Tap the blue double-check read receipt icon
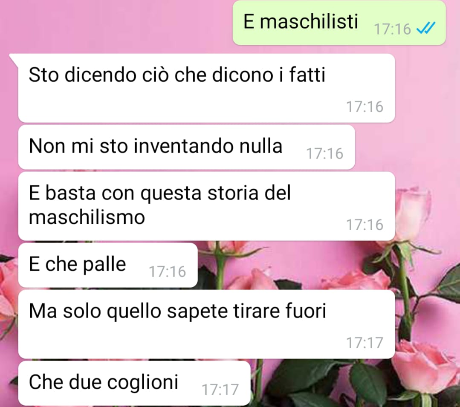This screenshot has width=460, height=407. tap(426, 29)
